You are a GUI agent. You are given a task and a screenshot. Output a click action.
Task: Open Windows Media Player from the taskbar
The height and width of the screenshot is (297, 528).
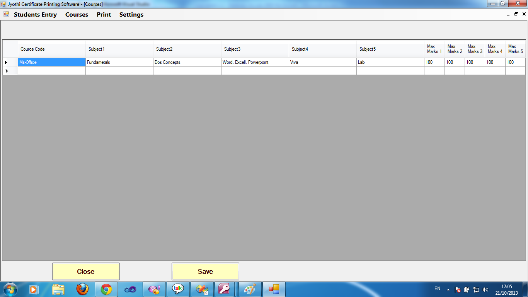(x=33, y=289)
